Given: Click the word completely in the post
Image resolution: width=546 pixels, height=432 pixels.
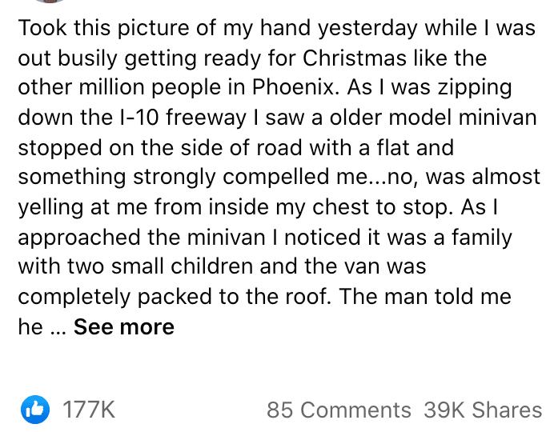Looking at the screenshot, I should 74,298.
